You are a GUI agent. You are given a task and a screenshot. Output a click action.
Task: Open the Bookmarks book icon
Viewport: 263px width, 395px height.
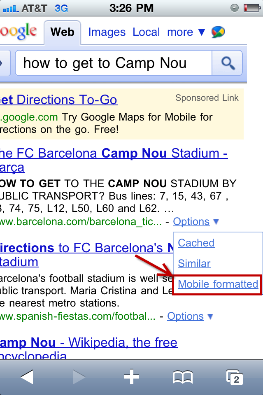tap(183, 376)
